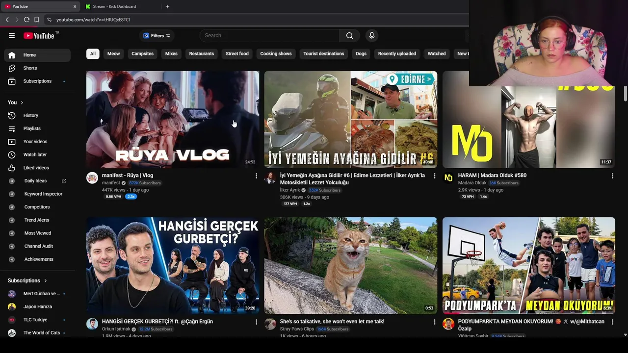Bookmark this page using the bookmark icon
This screenshot has width=628, height=353.
pyautogui.click(x=36, y=20)
